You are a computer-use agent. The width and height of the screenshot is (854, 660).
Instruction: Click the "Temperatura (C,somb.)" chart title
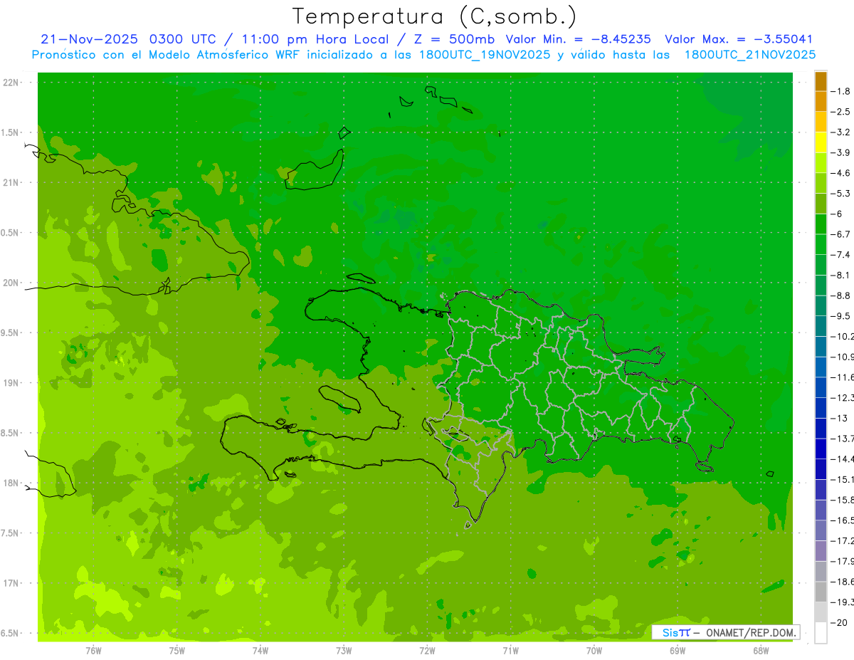coord(434,16)
